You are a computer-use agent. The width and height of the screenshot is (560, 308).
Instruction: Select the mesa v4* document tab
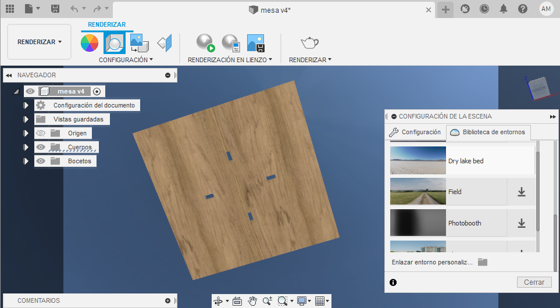[270, 10]
